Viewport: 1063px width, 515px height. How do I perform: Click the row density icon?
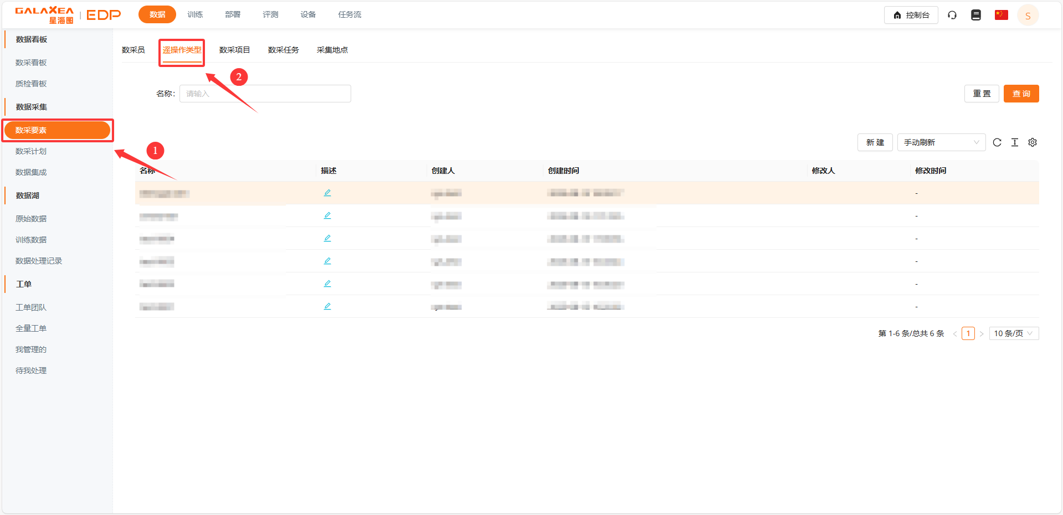pyautogui.click(x=1015, y=142)
